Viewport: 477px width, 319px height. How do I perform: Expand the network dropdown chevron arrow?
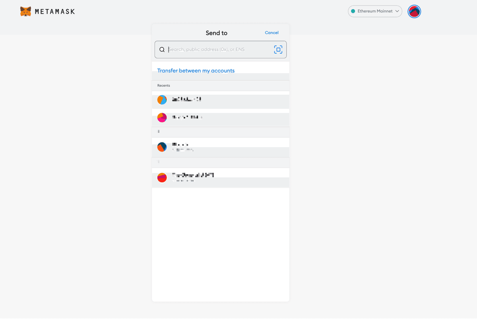[x=397, y=12]
